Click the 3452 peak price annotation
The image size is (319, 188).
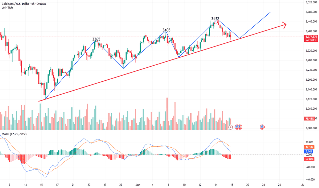coord(215,19)
